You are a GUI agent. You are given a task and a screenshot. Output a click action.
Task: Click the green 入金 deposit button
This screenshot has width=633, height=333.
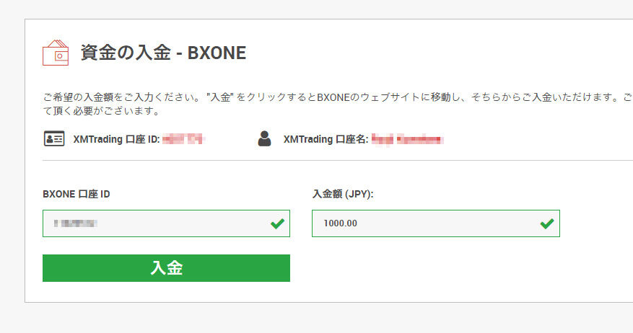pyautogui.click(x=166, y=268)
